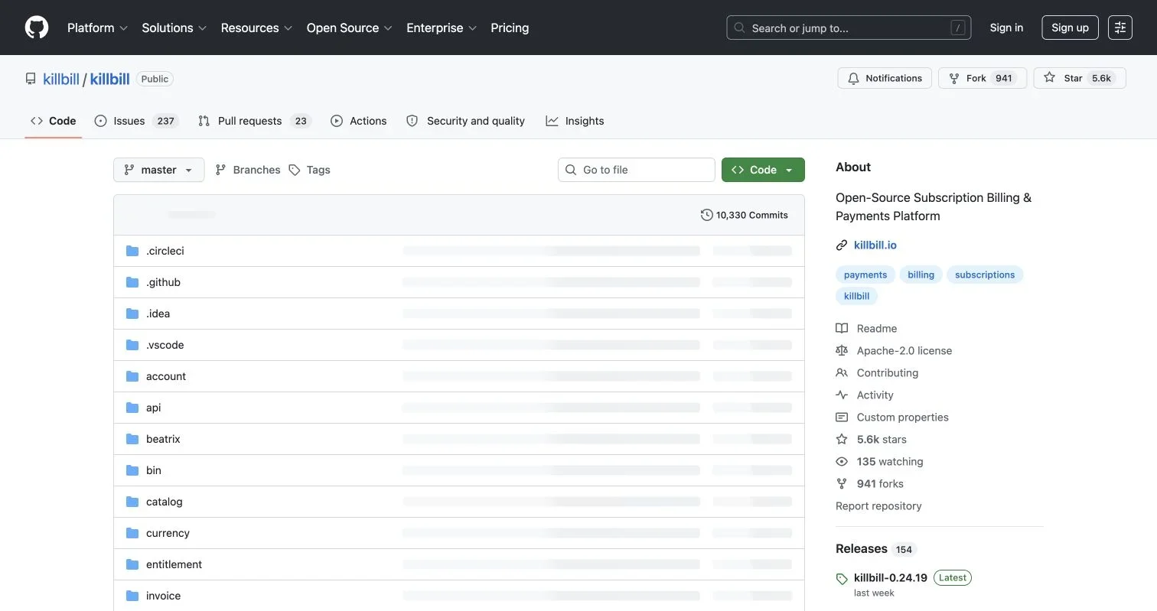The height and width of the screenshot is (611, 1157).
Task: Click the api folder icon
Action: [132, 408]
